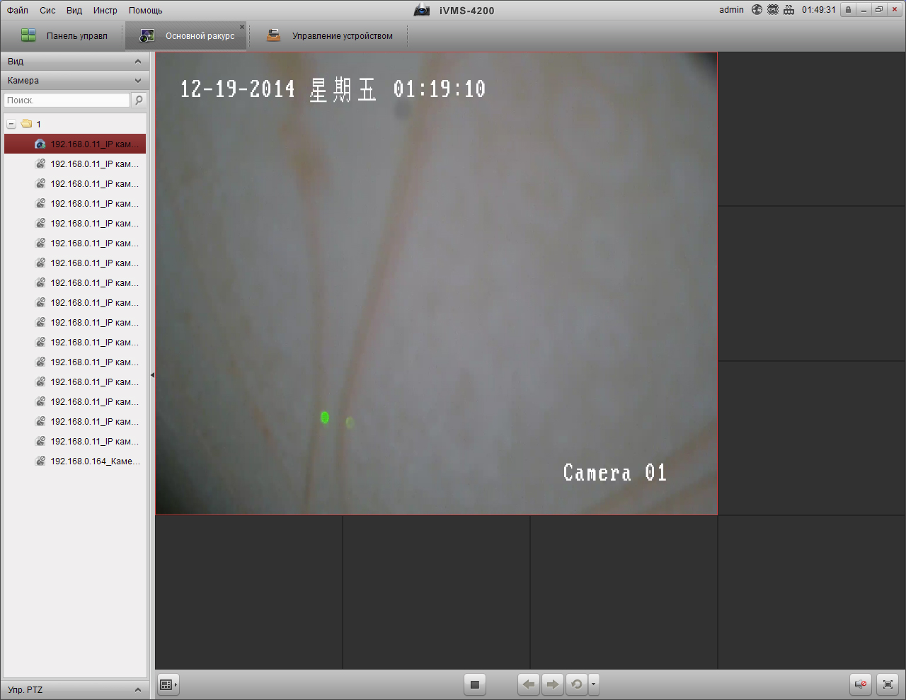Click the iVMS-4200 camera logo icon
Screen dimensions: 906x700
coord(422,10)
